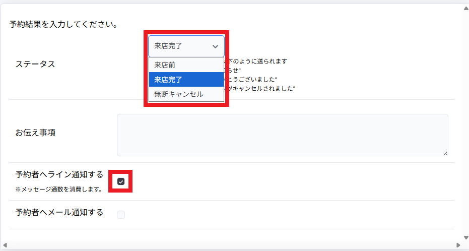The image size is (469, 251).
Task: Open the ステータス dropdown showing 来店完了
Action: point(186,46)
